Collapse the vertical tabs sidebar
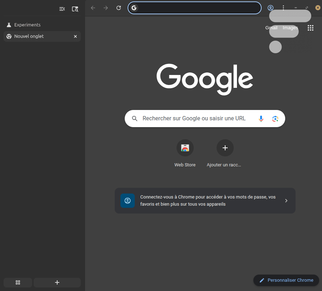Viewport: 322px width, 291px height. [62, 9]
